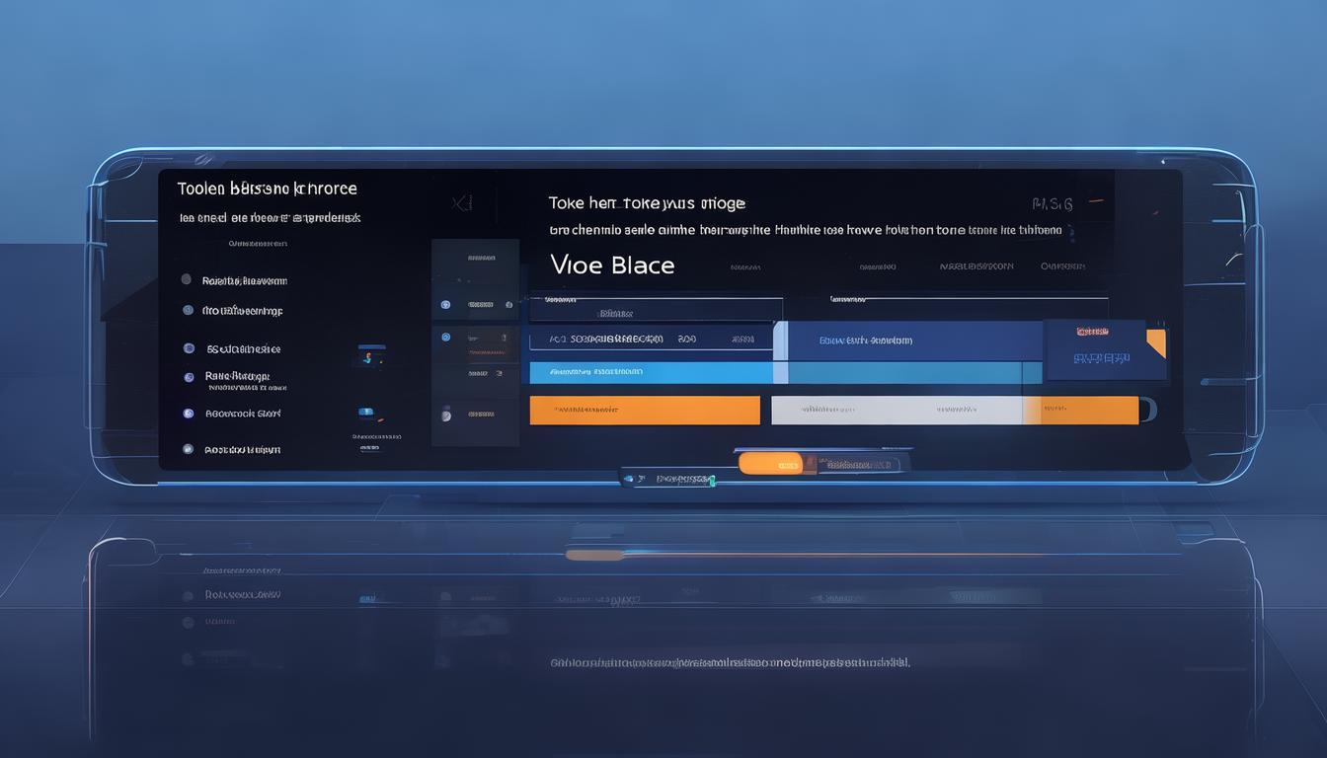This screenshot has width=1327, height=758.
Task: Click the light gray bar beside the orange button
Action: (x=897, y=410)
